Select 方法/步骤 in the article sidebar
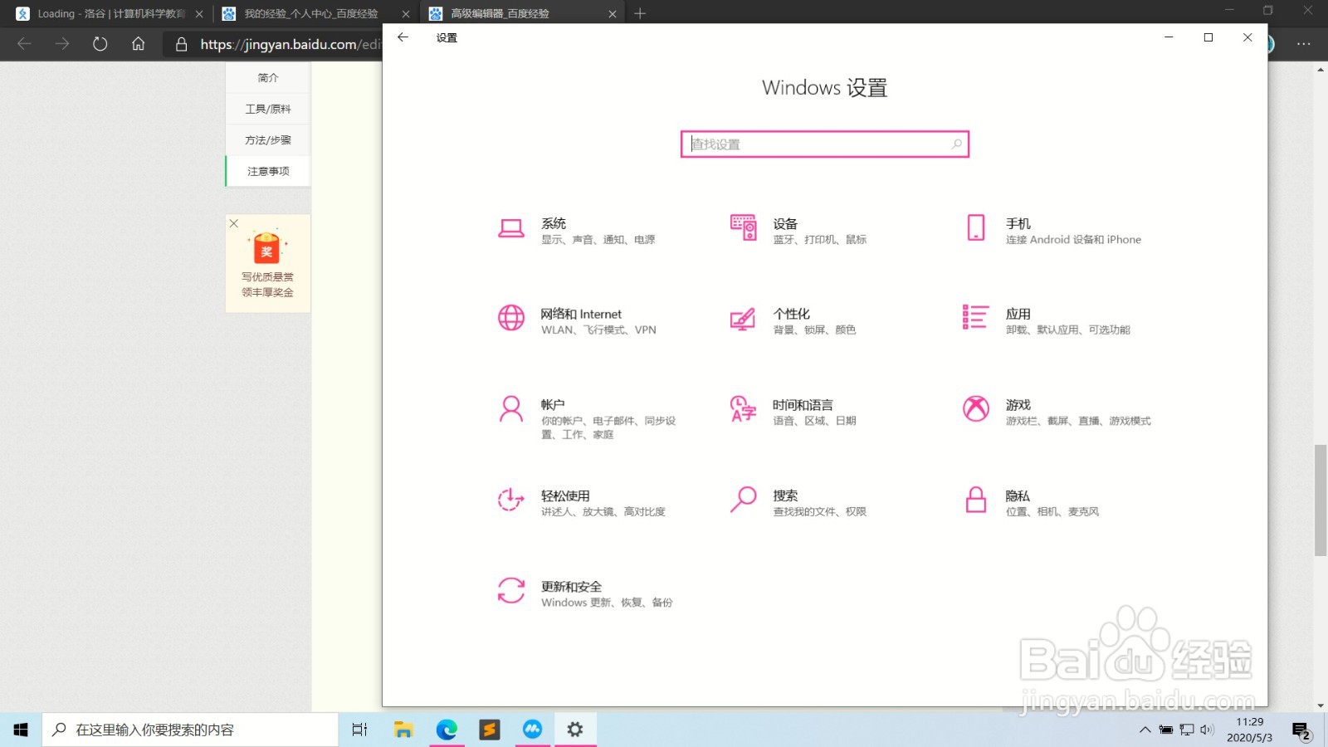The height and width of the screenshot is (747, 1328). [266, 139]
